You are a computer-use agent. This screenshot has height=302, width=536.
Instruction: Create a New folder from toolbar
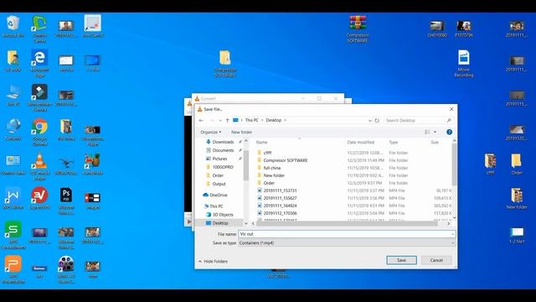pyautogui.click(x=241, y=133)
